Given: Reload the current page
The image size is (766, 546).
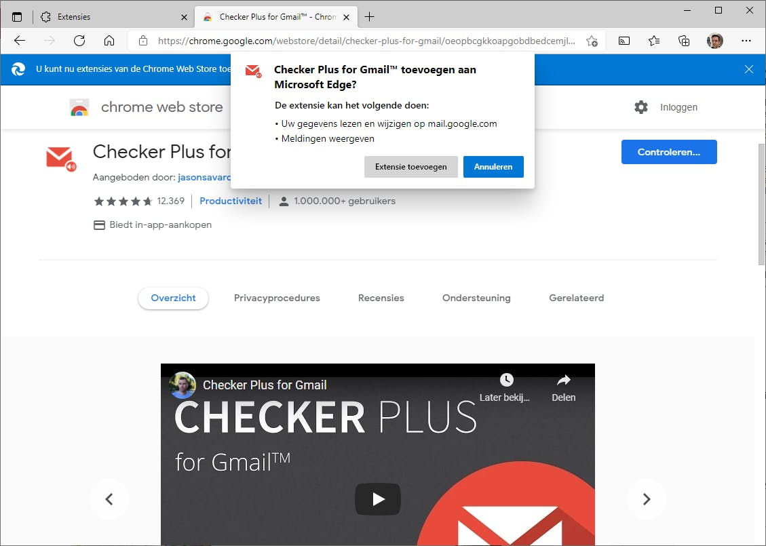Looking at the screenshot, I should pos(79,41).
